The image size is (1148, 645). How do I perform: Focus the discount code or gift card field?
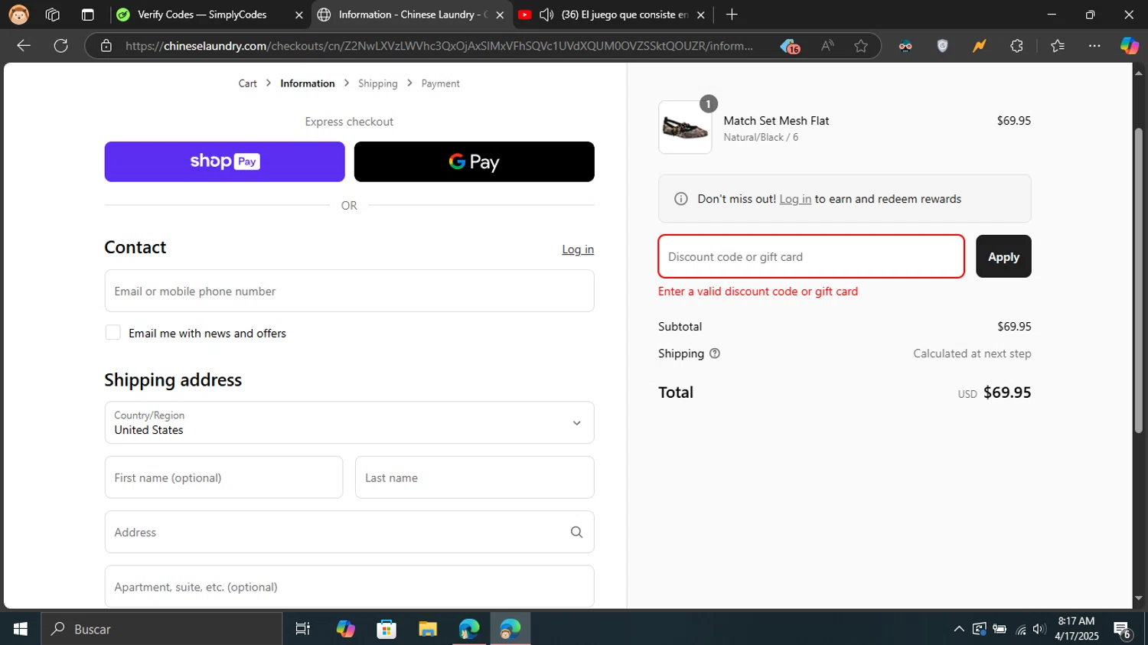[x=811, y=256]
